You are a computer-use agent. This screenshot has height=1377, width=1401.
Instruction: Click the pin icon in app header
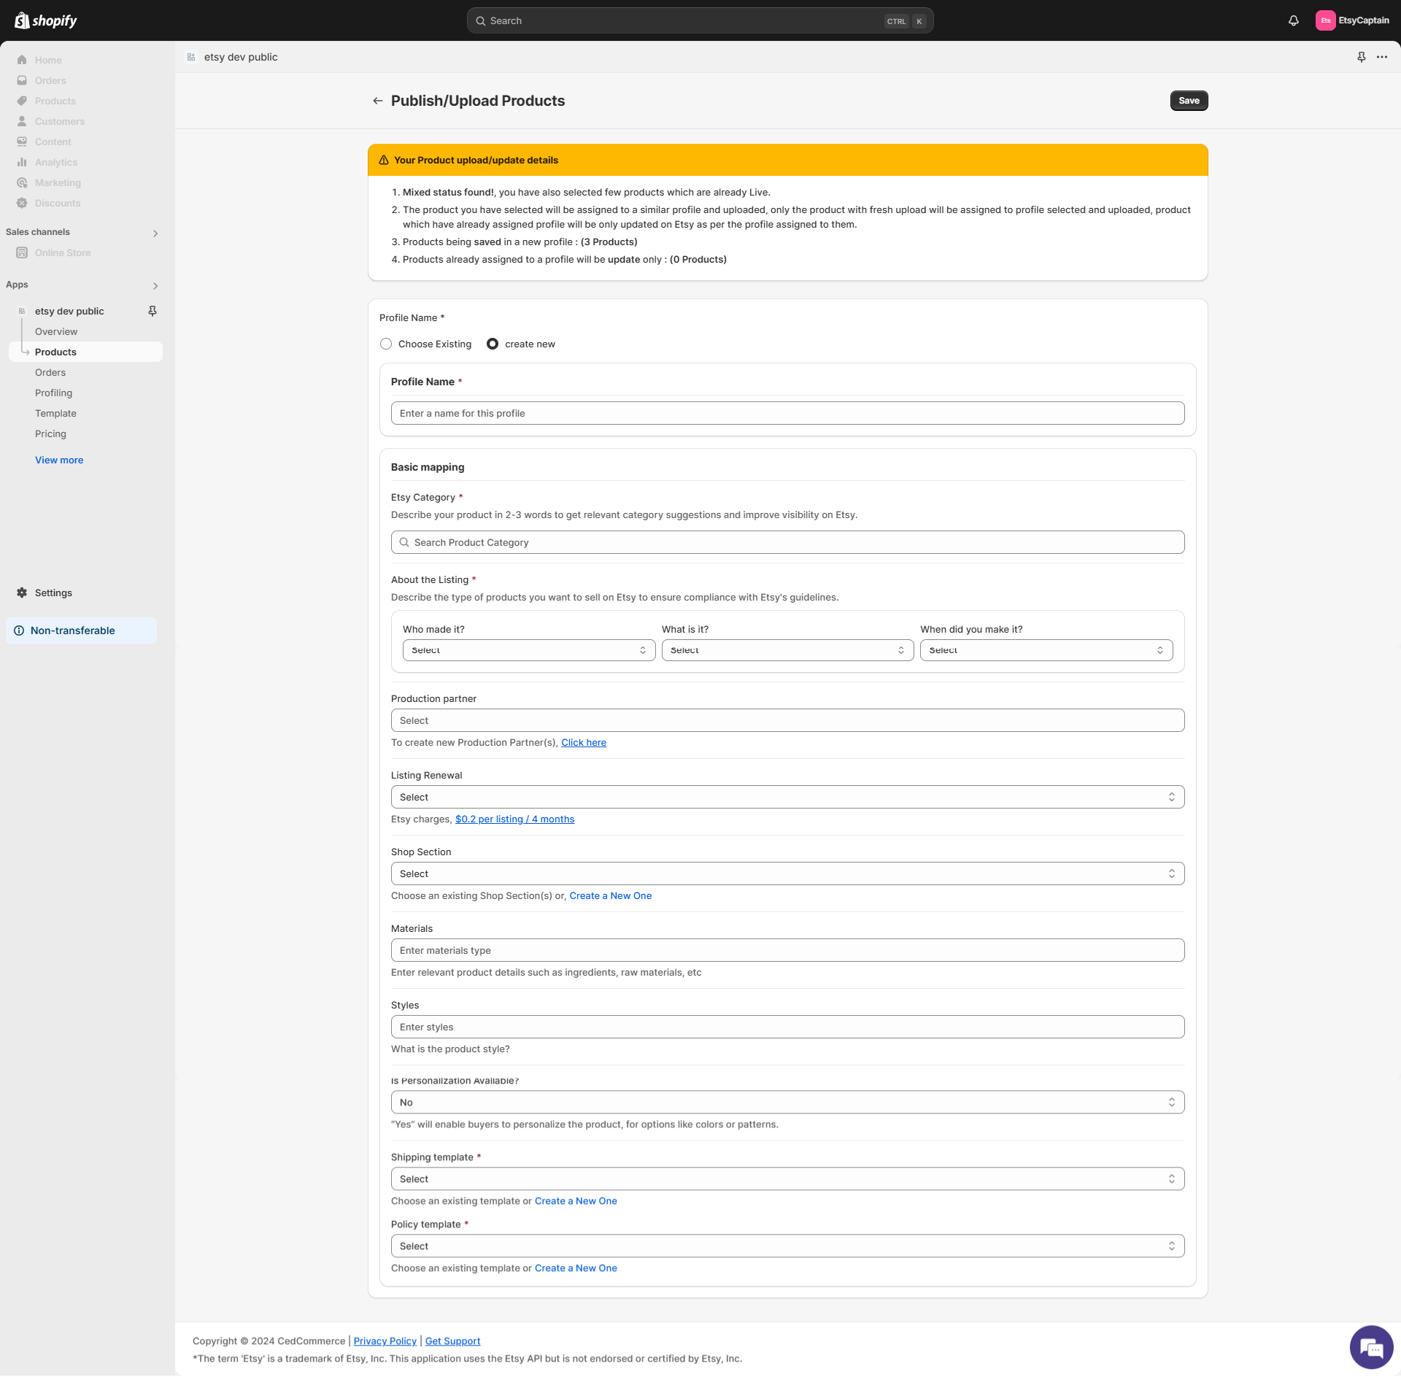pyautogui.click(x=1361, y=57)
